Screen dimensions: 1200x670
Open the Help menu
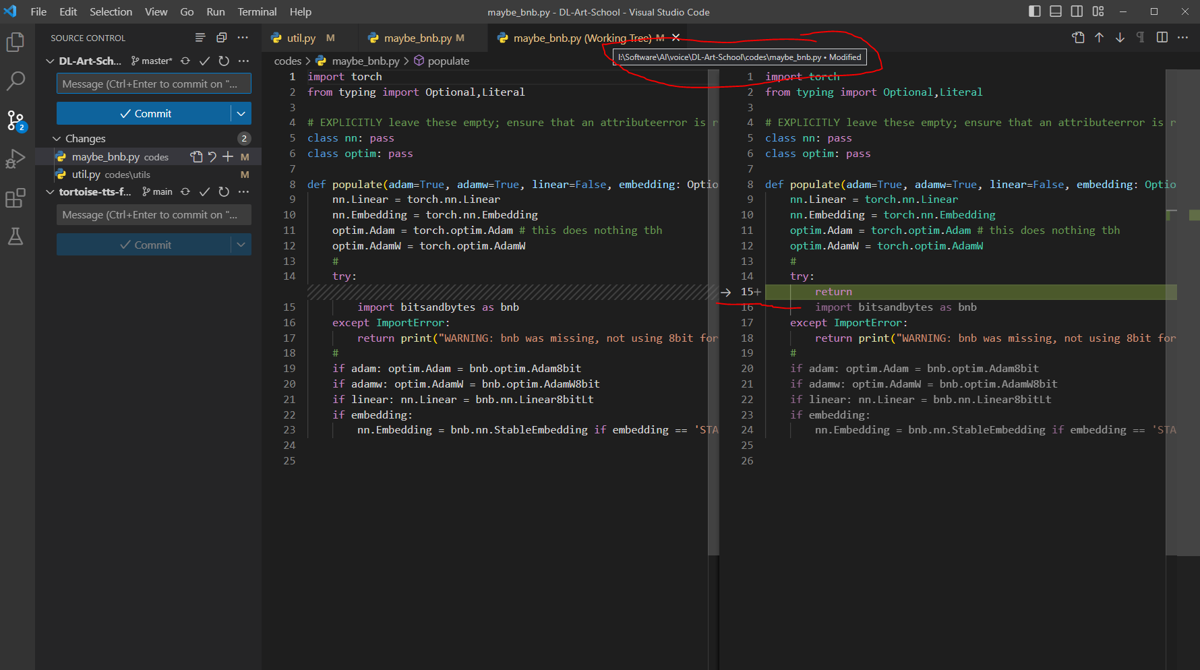pyautogui.click(x=301, y=11)
